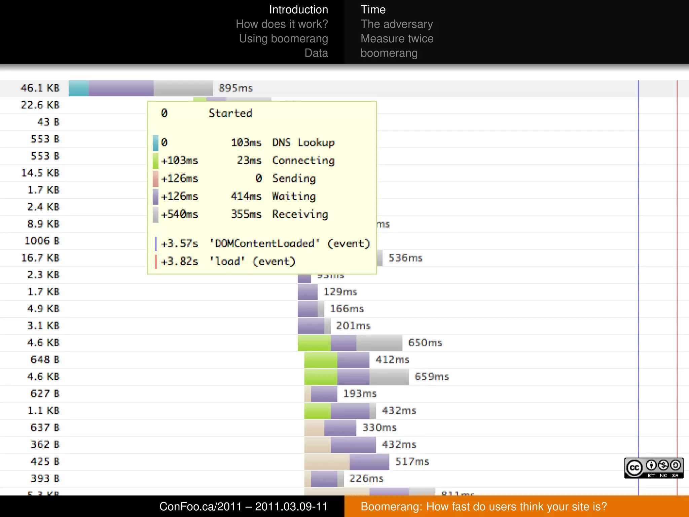Click the Waiting purple legend swatch
Image resolution: width=689 pixels, height=517 pixels.
point(155,197)
